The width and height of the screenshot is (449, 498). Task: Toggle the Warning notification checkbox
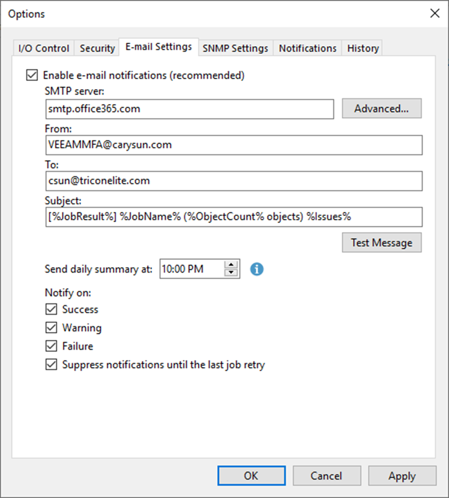click(x=51, y=327)
